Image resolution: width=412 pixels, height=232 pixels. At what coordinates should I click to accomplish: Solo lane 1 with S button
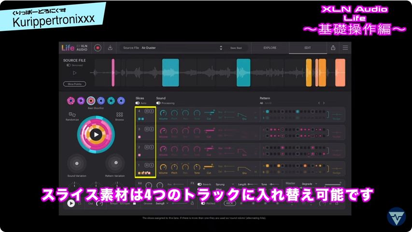pyautogui.click(x=151, y=165)
